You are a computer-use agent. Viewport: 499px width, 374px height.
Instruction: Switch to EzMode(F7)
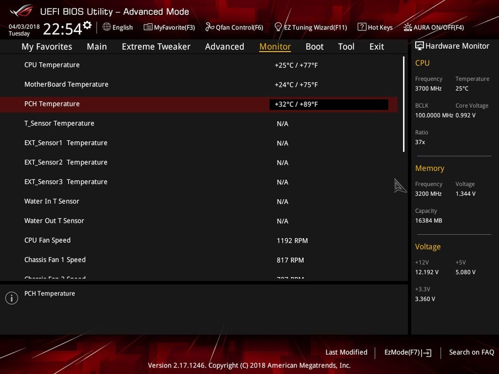[x=402, y=352]
